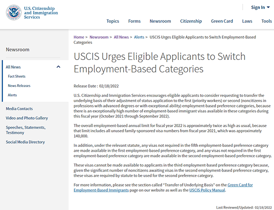Go to Newsroom in top navigation
Image resolution: width=274 pixels, height=210 pixels.
(160, 21)
